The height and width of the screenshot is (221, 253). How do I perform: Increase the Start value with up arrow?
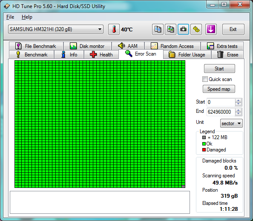[x=238, y=101]
